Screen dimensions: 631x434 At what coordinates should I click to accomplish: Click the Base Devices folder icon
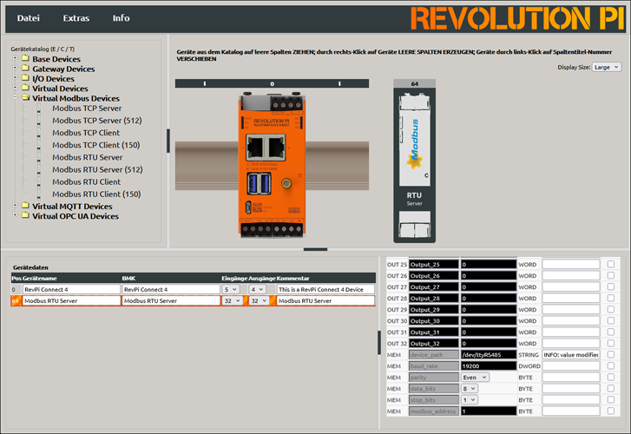(25, 58)
